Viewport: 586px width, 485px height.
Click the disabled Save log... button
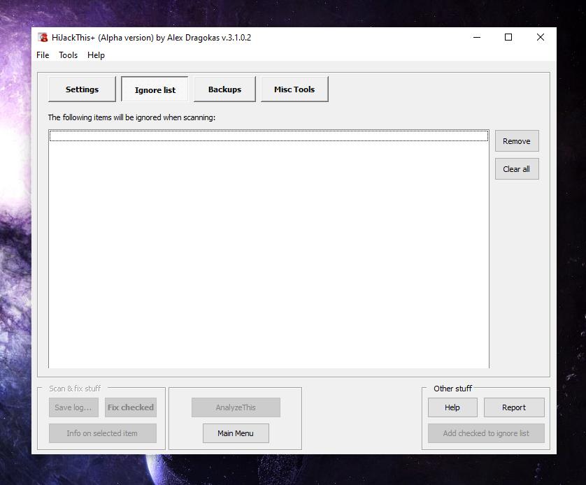click(73, 407)
